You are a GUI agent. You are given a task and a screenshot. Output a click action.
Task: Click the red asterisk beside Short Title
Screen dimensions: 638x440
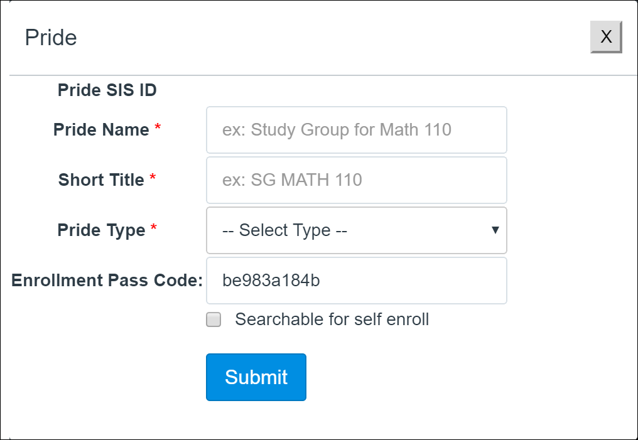[153, 177]
